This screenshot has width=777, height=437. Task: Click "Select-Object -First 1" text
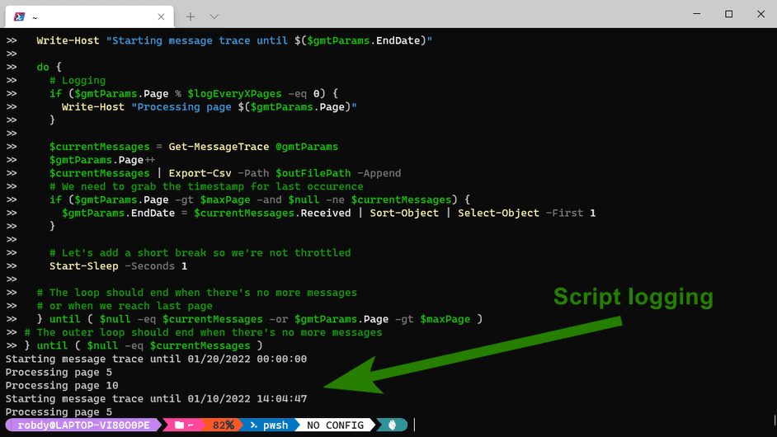[x=527, y=213]
